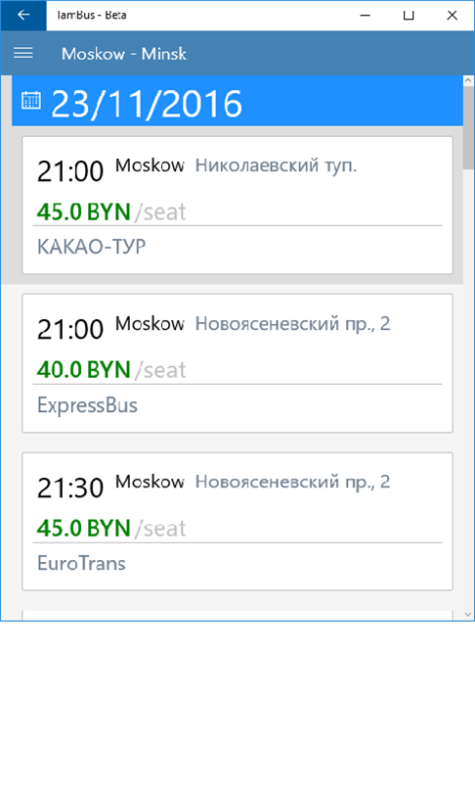
Task: Open the КАКАО-ТУР 21:00 trip card
Action: coord(237,205)
